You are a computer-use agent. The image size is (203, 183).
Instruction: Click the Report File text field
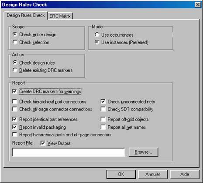(69, 152)
